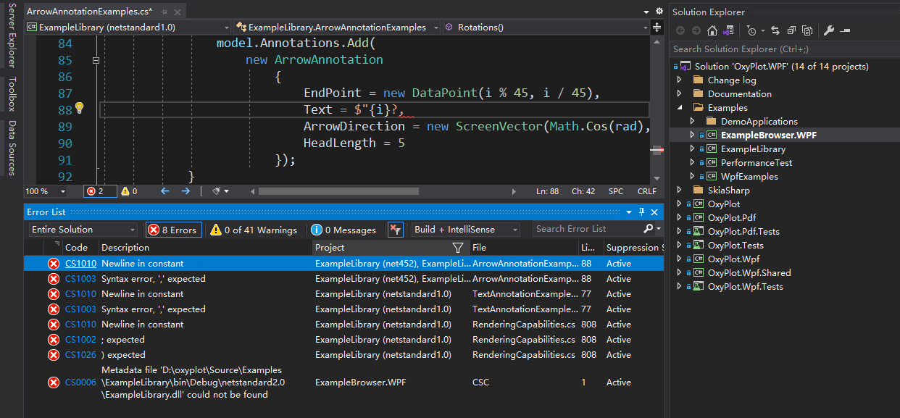Click the split editor handle icon
Image resolution: width=900 pixels, height=418 pixels.
click(657, 27)
